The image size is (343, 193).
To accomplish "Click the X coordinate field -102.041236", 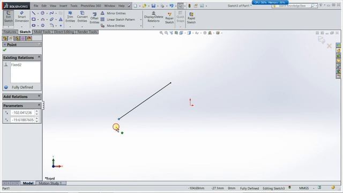I will pyautogui.click(x=23, y=113).
